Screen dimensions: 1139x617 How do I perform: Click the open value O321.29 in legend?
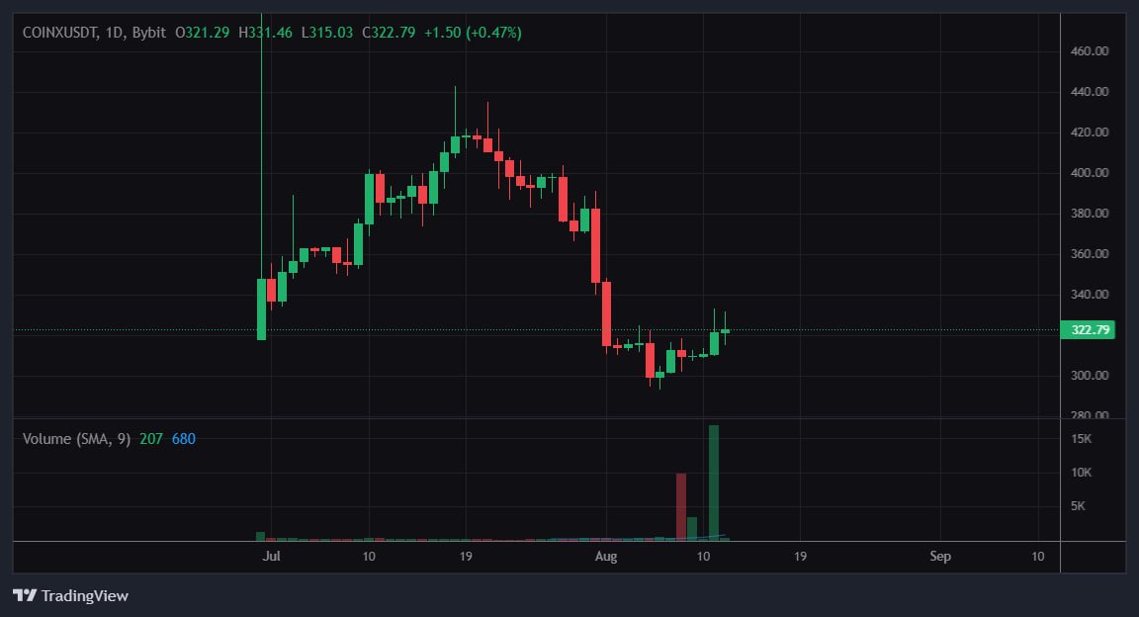pos(202,33)
